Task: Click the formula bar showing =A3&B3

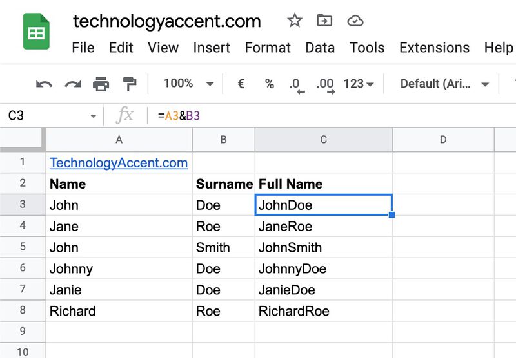Action: tap(332, 116)
